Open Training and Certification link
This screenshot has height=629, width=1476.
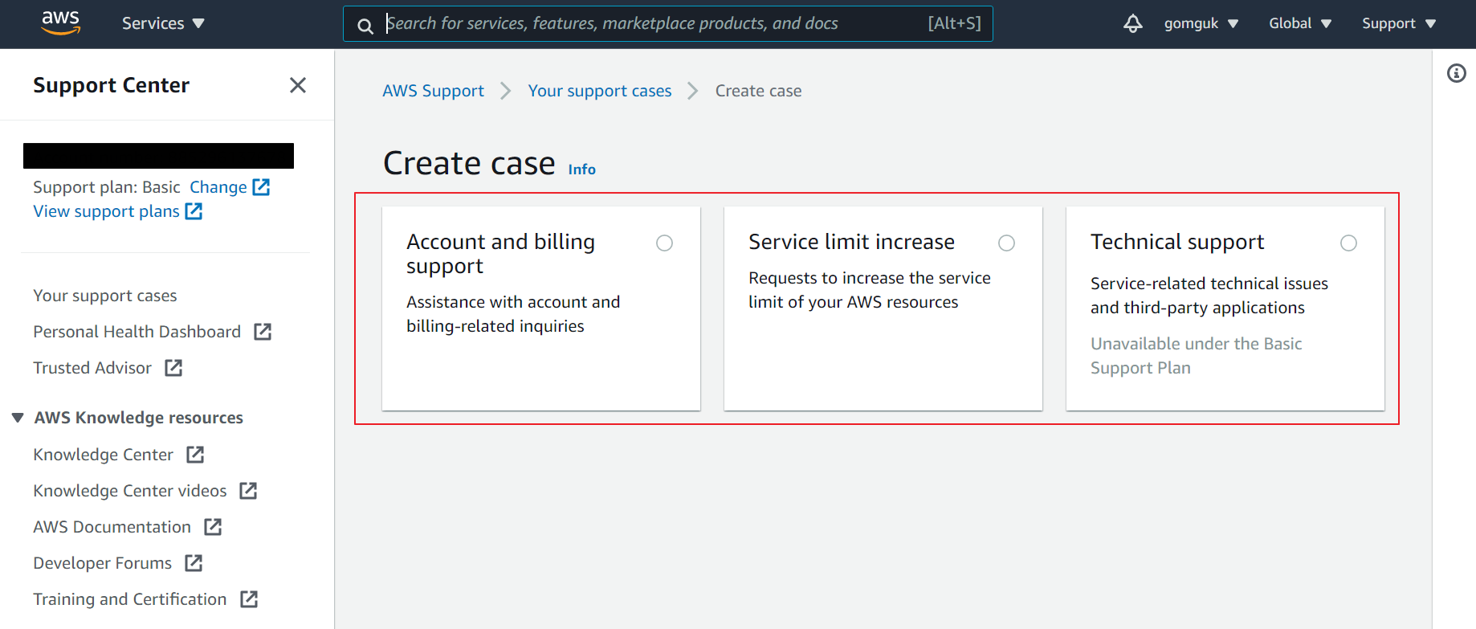[x=130, y=599]
